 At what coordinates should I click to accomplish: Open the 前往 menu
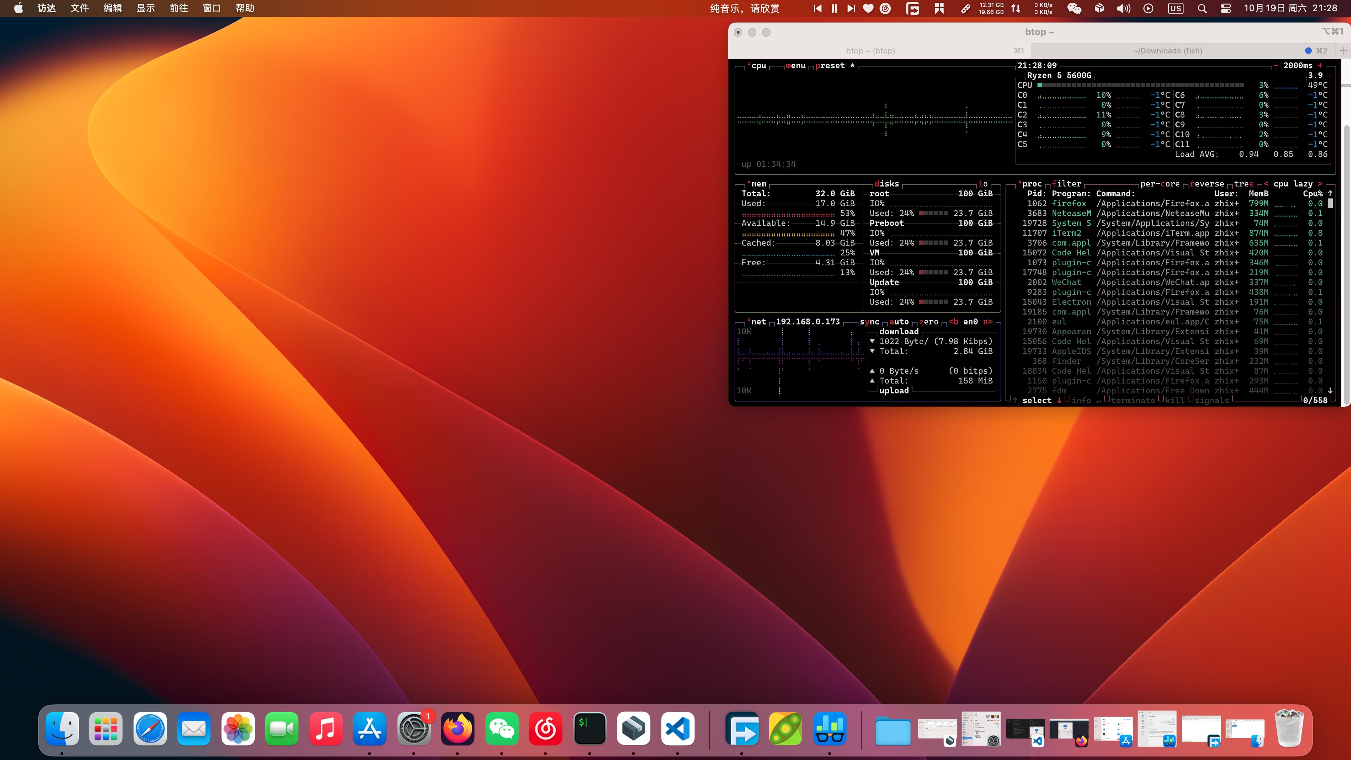click(x=178, y=8)
